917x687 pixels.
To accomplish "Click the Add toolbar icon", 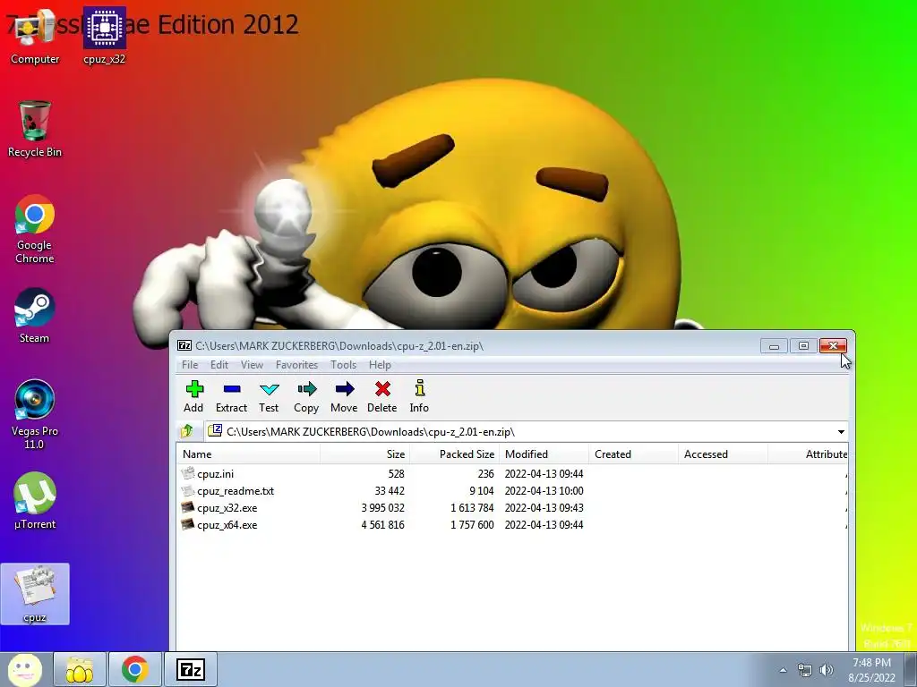I will click(x=194, y=389).
